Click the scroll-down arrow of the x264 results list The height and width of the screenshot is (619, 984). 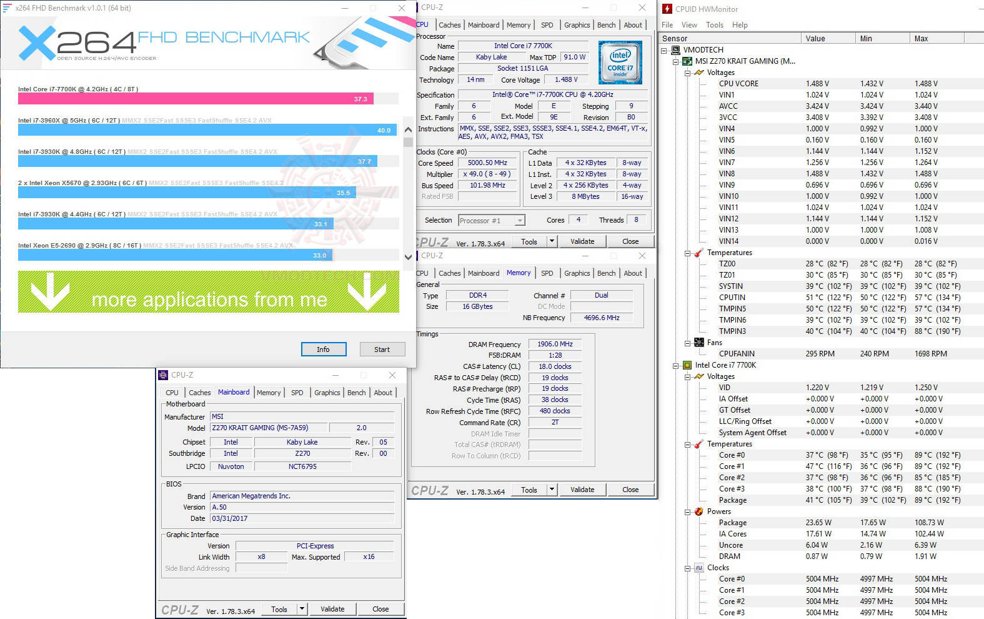[408, 257]
